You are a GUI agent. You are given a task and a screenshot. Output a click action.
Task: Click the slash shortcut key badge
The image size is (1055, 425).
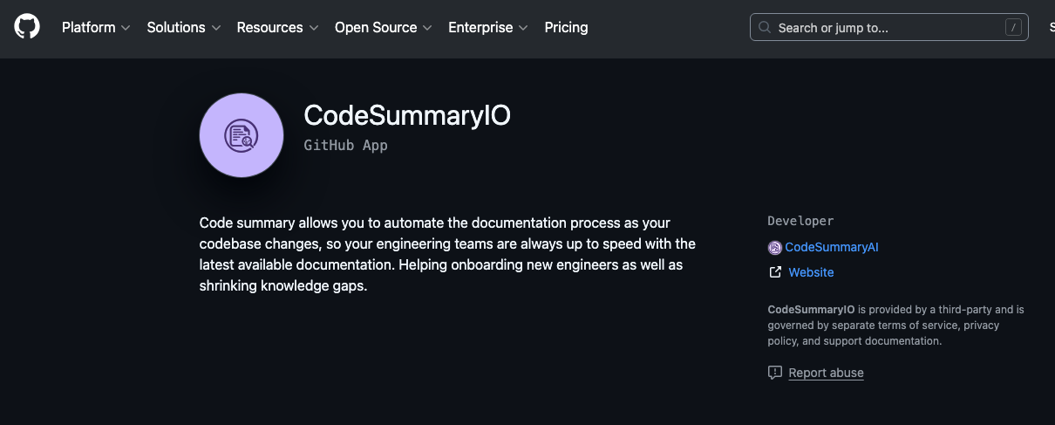click(x=1012, y=27)
